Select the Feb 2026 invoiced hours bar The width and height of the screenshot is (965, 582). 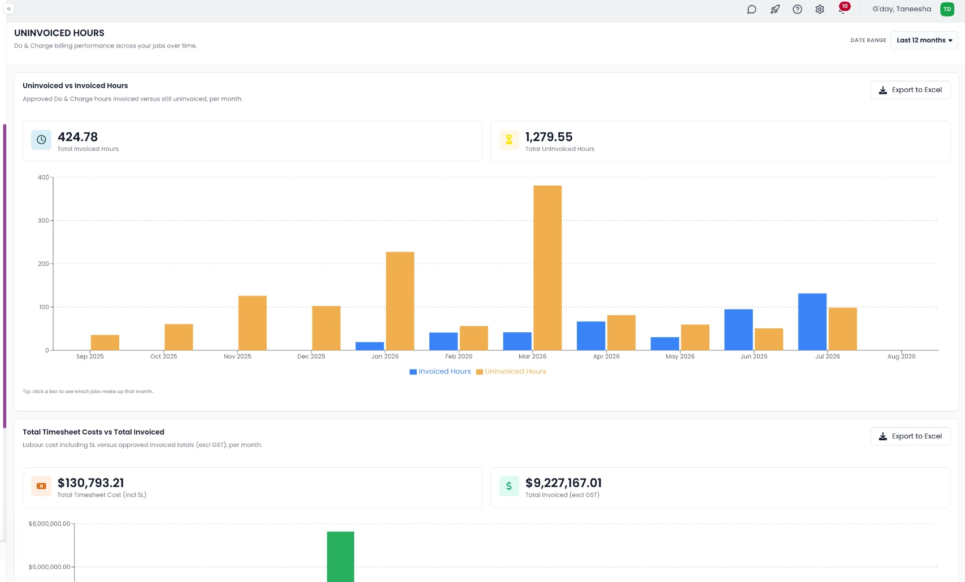(444, 341)
